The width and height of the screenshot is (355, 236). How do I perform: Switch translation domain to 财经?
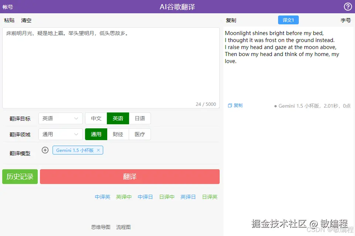pos(118,134)
